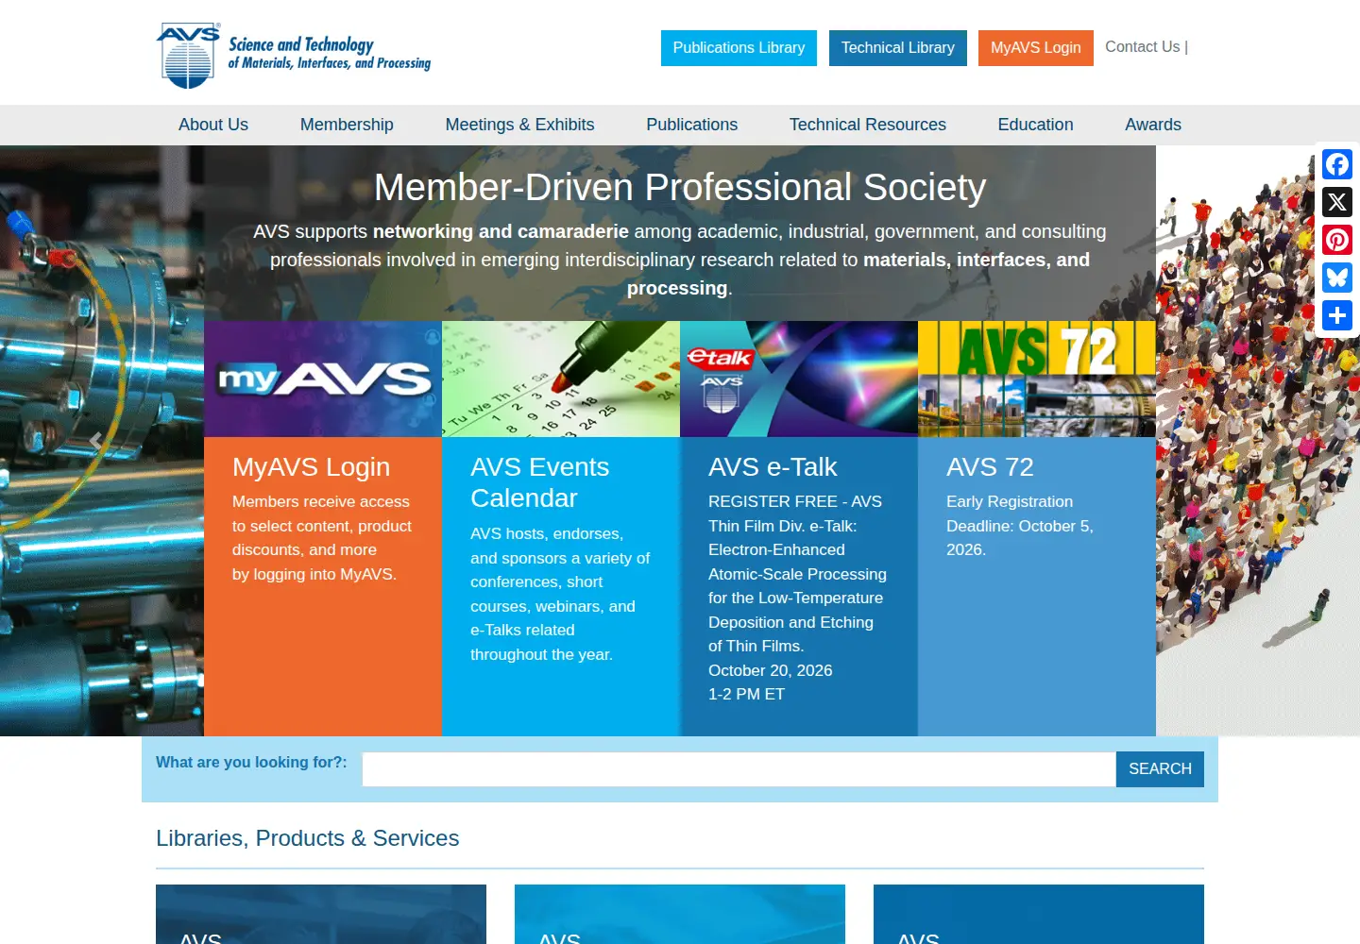The width and height of the screenshot is (1360, 944).
Task: Share the page on Facebook
Action: pos(1337,164)
